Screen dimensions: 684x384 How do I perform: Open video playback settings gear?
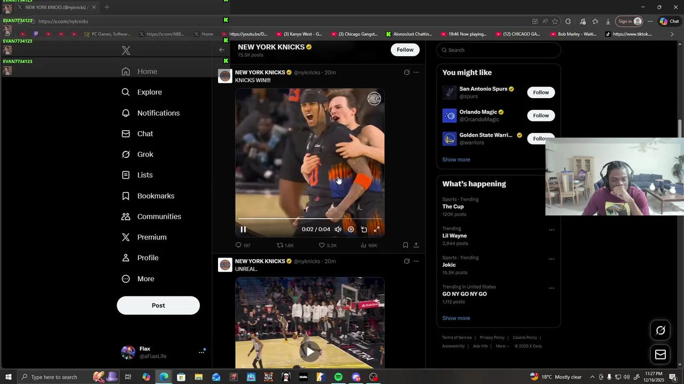[x=351, y=229]
